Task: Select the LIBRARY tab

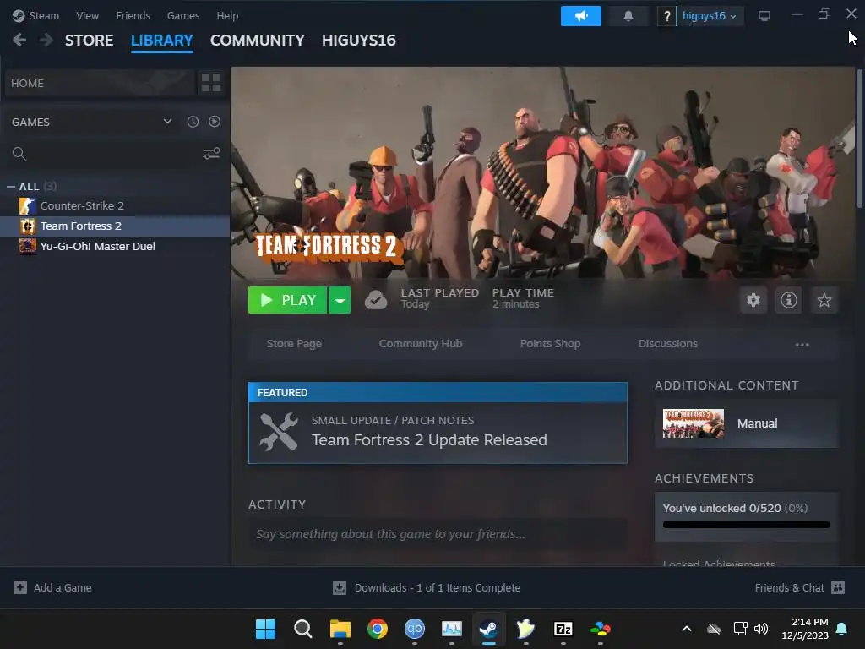Action: pyautogui.click(x=161, y=41)
